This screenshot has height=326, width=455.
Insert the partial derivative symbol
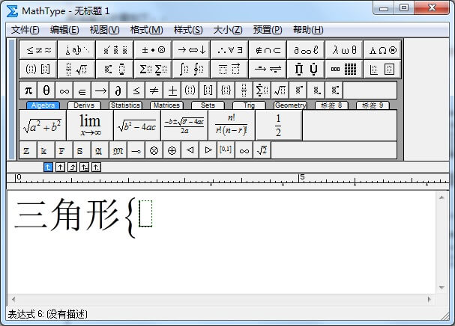click(x=118, y=90)
